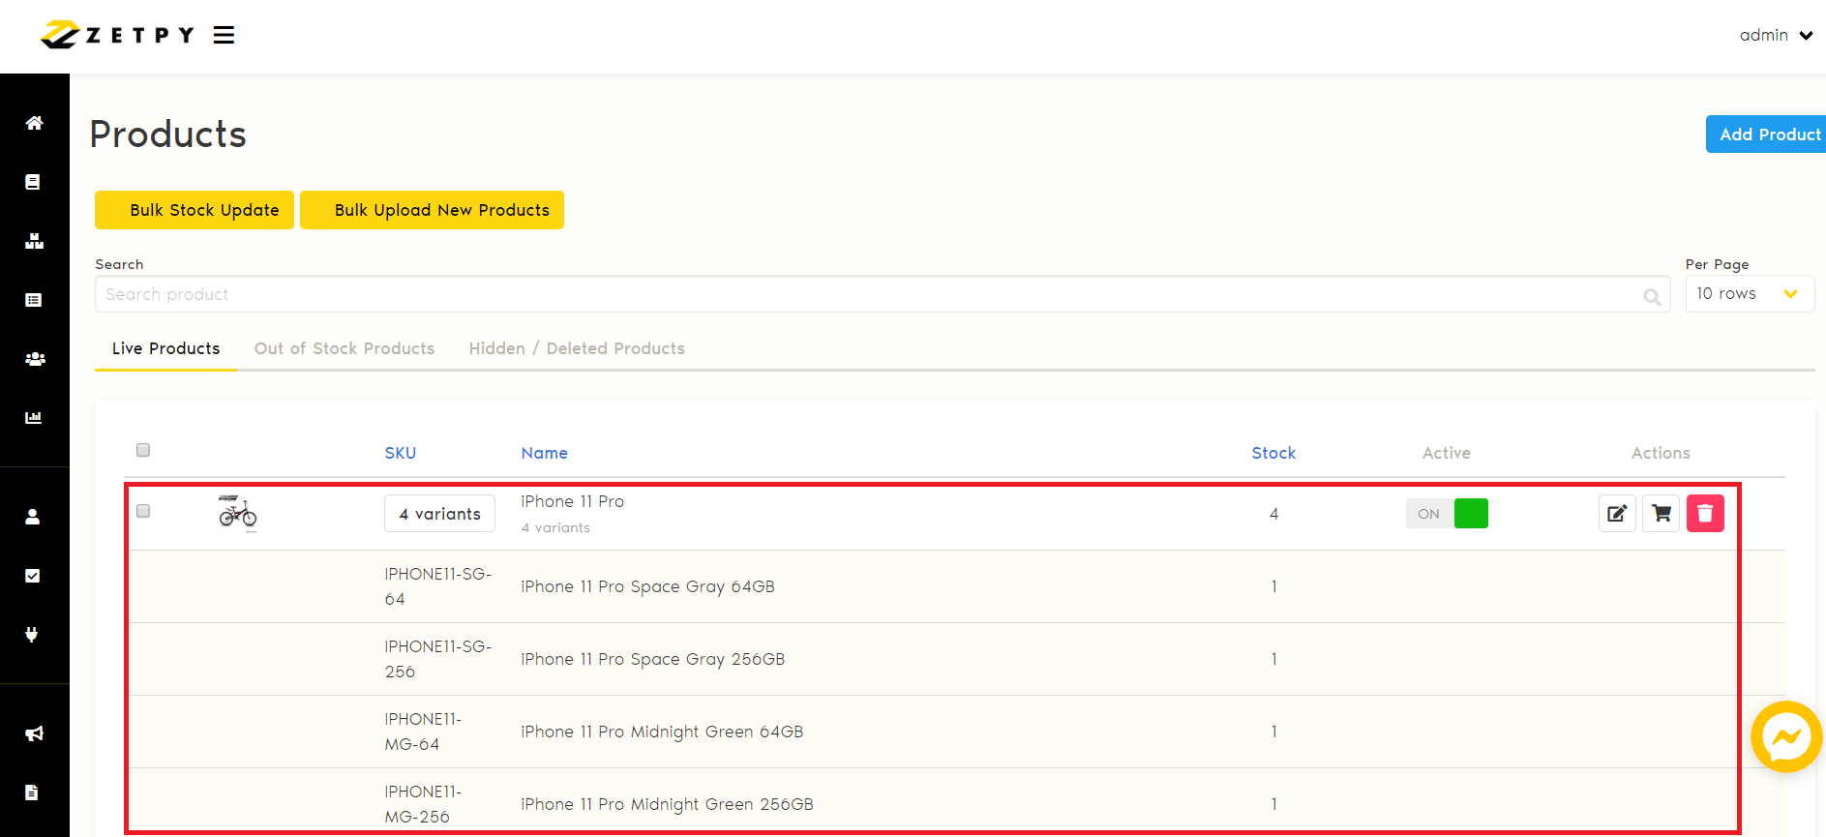Toggle the ON active switch
The width and height of the screenshot is (1826, 837).
[x=1447, y=514]
